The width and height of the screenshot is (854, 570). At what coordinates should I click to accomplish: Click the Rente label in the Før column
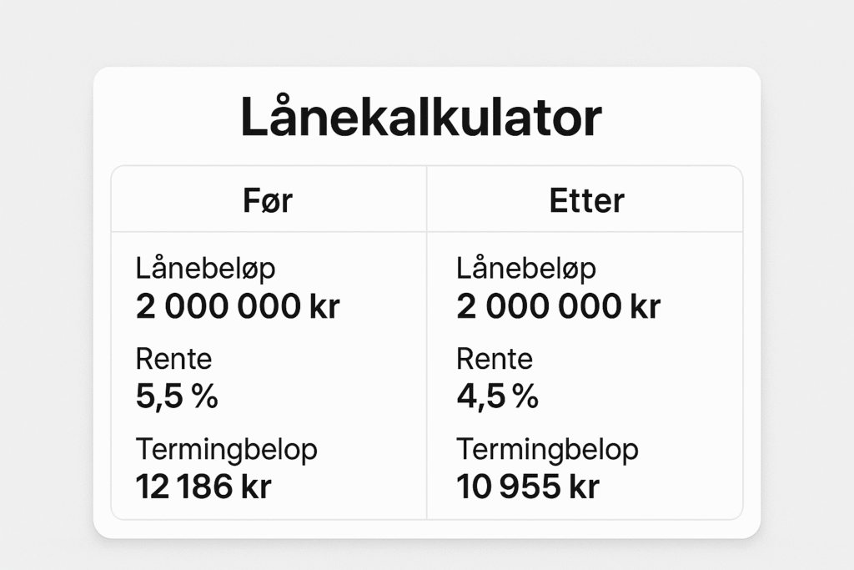(x=173, y=360)
